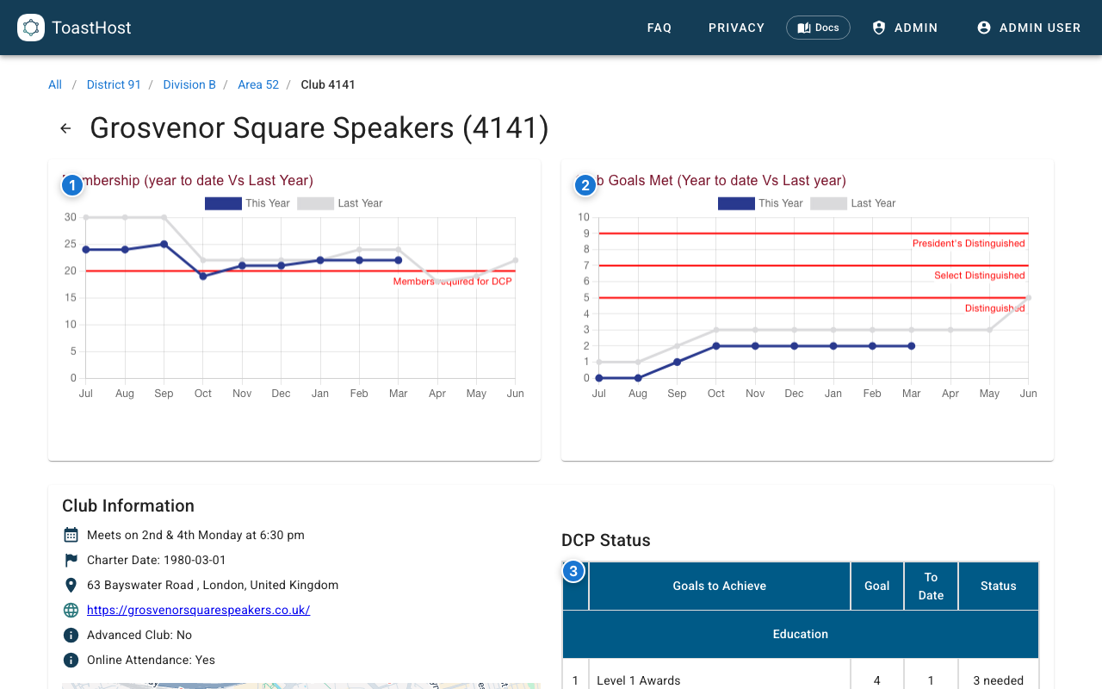1102x689 pixels.
Task: Click the globe icon beside the website link
Action: pyautogui.click(x=70, y=610)
